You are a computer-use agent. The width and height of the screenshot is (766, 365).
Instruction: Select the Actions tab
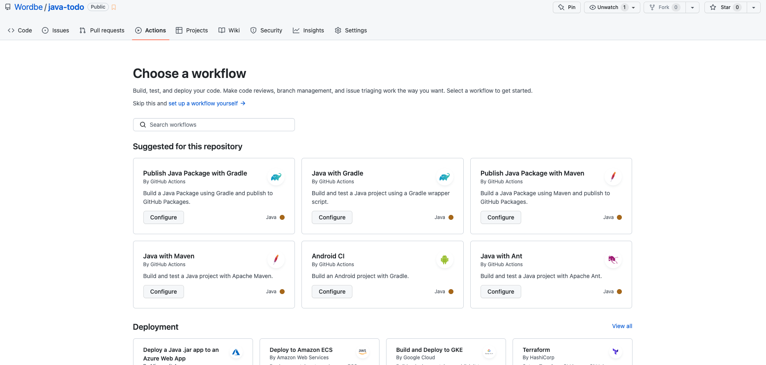(150, 30)
